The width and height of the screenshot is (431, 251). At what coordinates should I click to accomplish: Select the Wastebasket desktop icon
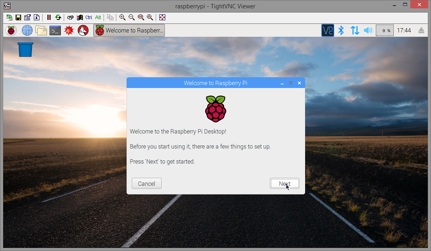pyautogui.click(x=25, y=54)
